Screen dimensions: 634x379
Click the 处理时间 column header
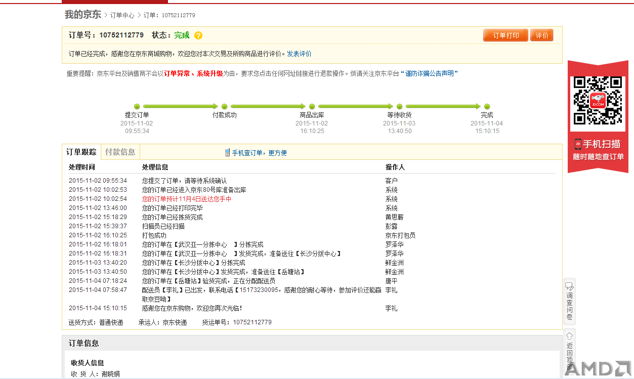81,167
